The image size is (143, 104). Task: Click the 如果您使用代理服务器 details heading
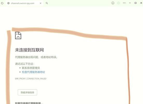pos(29,103)
